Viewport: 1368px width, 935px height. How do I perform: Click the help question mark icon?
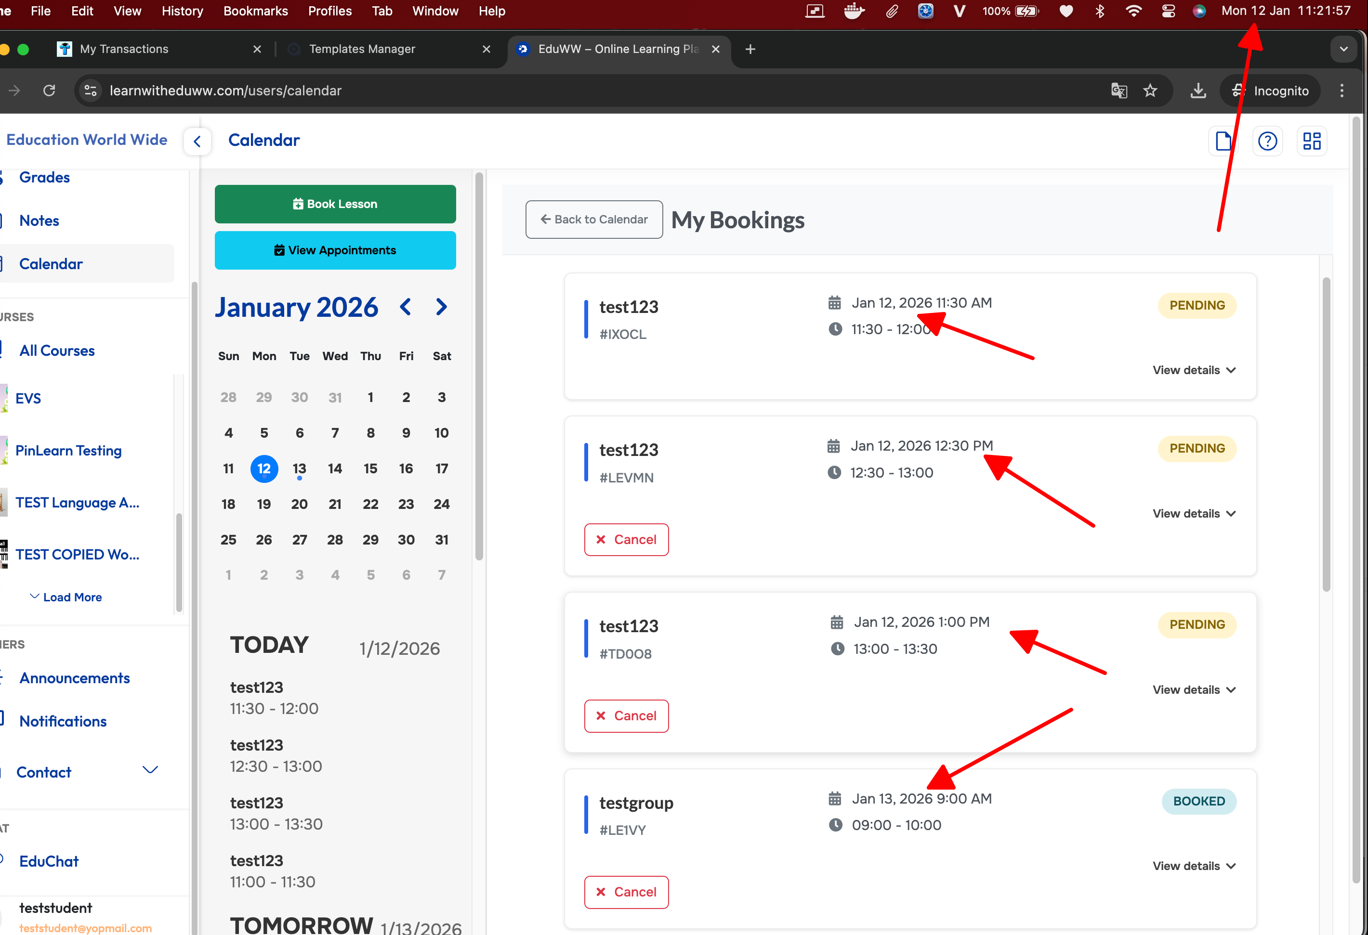click(1267, 141)
